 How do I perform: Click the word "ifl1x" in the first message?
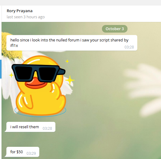[x=14, y=45]
